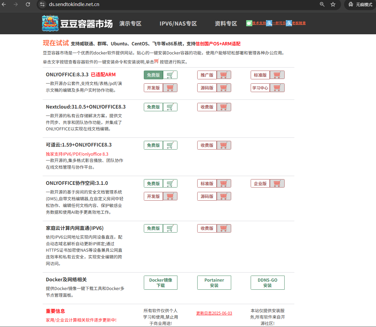Viewport: 376px width, 327px height.
Task: Click the 学习中心 button
Action: click(x=260, y=88)
